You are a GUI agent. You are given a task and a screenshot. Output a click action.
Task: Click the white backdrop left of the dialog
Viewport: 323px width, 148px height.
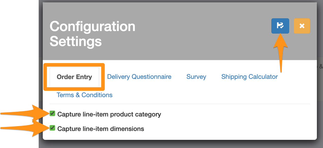pyautogui.click(x=19, y=64)
